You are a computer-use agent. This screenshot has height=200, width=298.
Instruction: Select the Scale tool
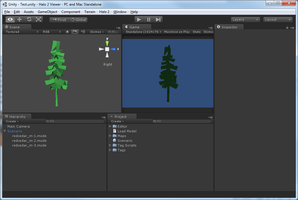pyautogui.click(x=38, y=19)
